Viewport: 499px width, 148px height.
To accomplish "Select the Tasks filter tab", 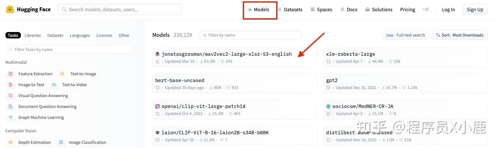I will [13, 35].
